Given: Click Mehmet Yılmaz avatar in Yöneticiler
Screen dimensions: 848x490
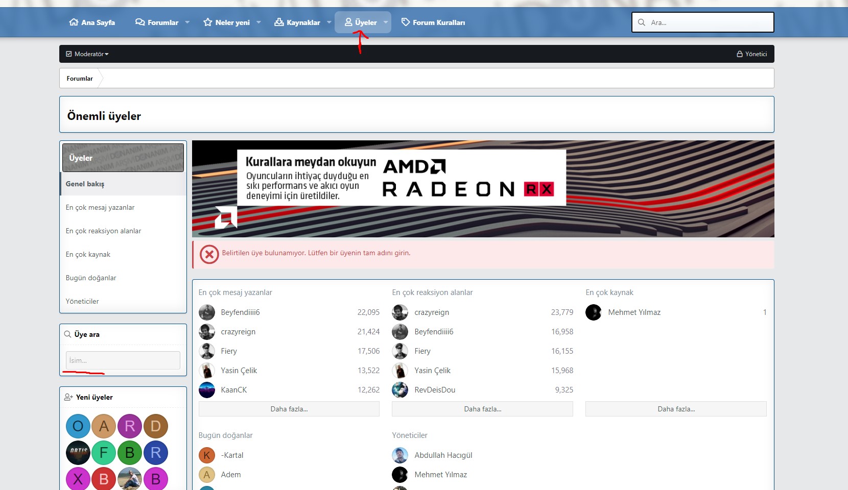Looking at the screenshot, I should click(400, 475).
